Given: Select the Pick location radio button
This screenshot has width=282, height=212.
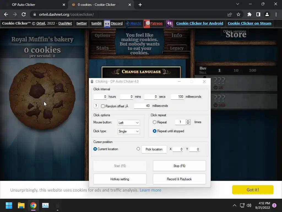Looking at the screenshot, I should (138, 149).
